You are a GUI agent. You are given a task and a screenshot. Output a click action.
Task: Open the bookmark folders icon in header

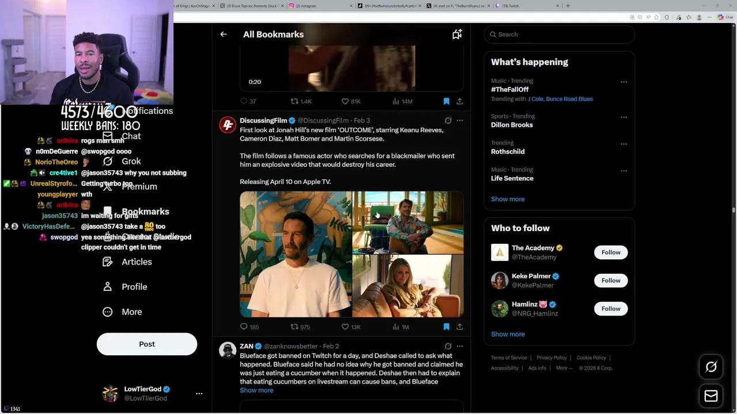click(x=457, y=34)
